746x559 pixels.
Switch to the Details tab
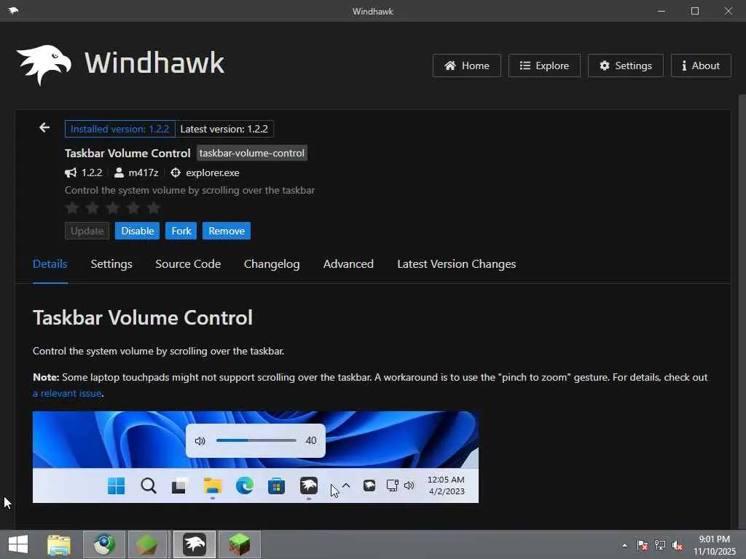(x=50, y=264)
